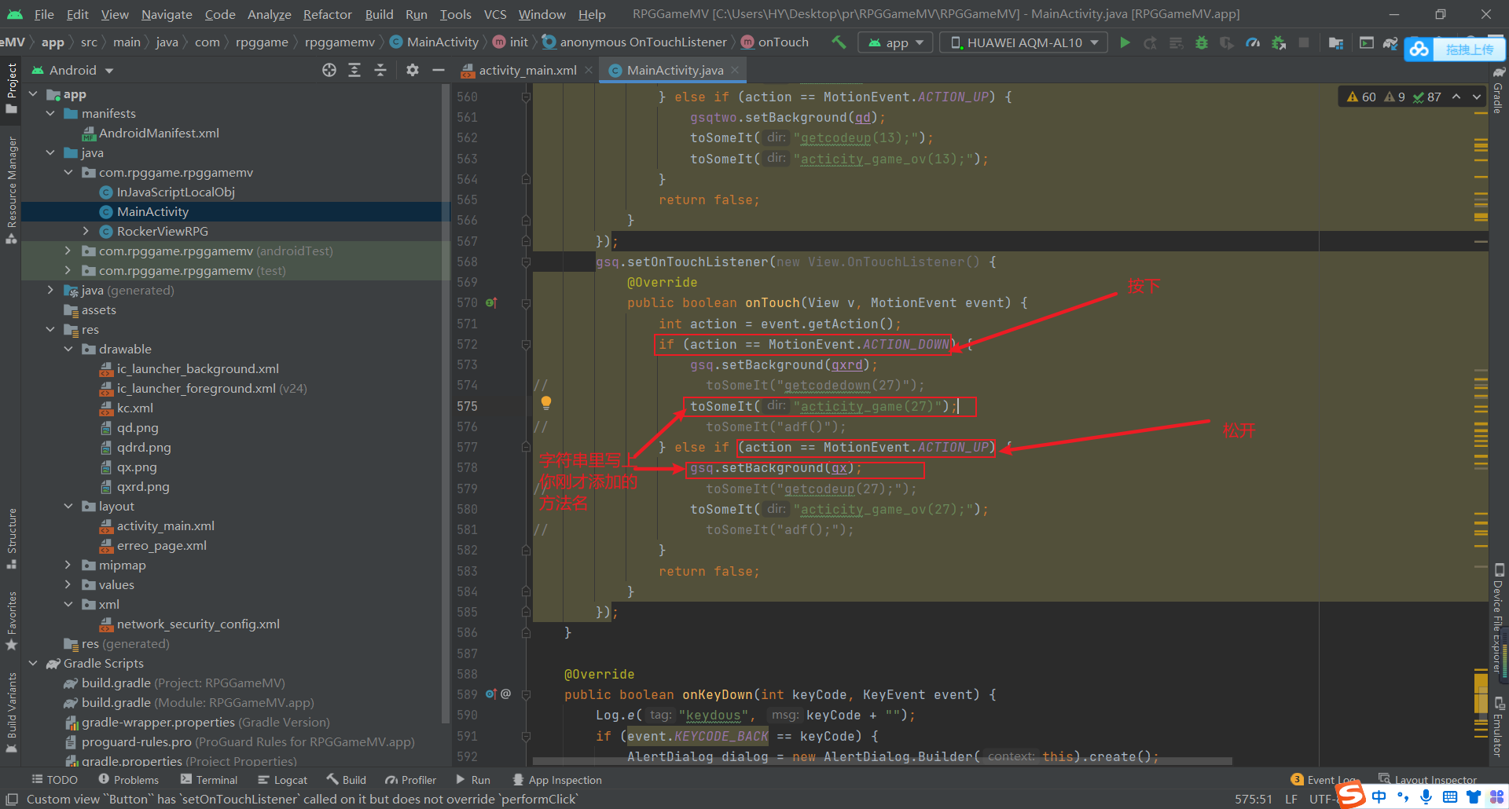Attach debugger to Android process icon
This screenshot has height=809, width=1509.
(1279, 42)
